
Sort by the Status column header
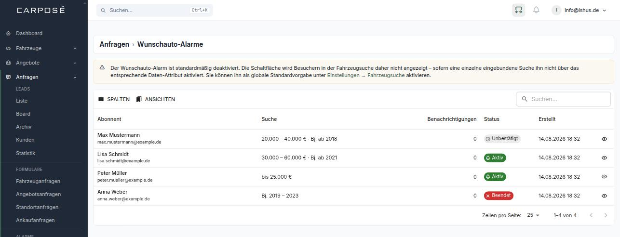(x=492, y=119)
